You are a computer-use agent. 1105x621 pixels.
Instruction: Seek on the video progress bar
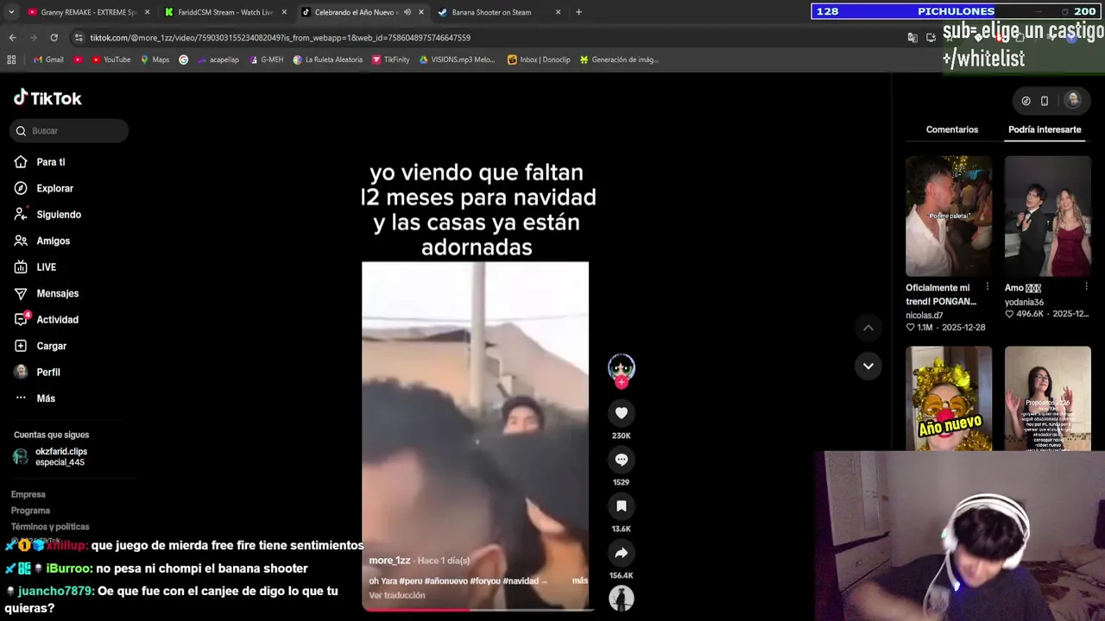477,610
